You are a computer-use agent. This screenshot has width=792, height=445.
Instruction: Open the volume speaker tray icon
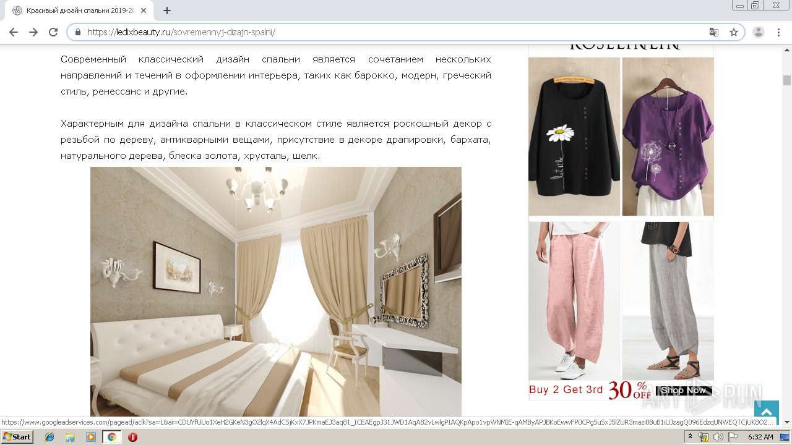pos(718,437)
